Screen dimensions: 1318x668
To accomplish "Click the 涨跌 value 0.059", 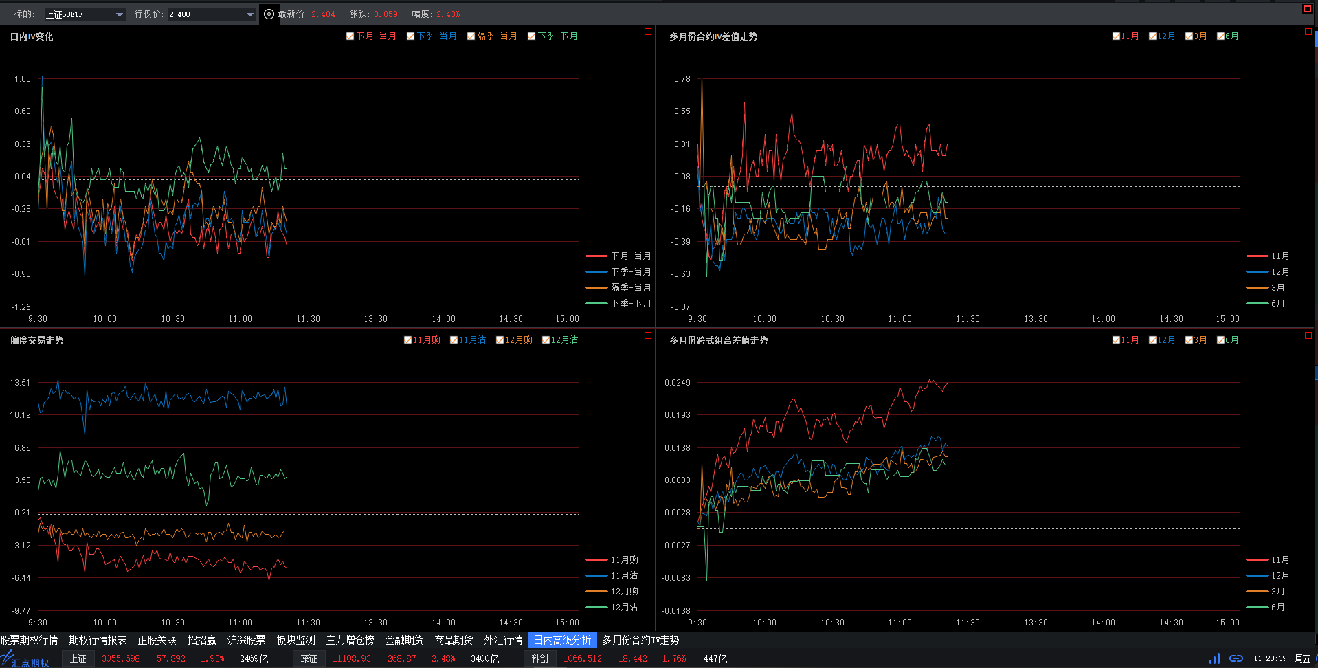I will click(386, 14).
